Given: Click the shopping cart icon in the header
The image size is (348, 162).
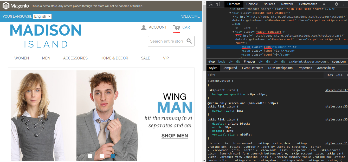Looking at the screenshot, I should [177, 28].
